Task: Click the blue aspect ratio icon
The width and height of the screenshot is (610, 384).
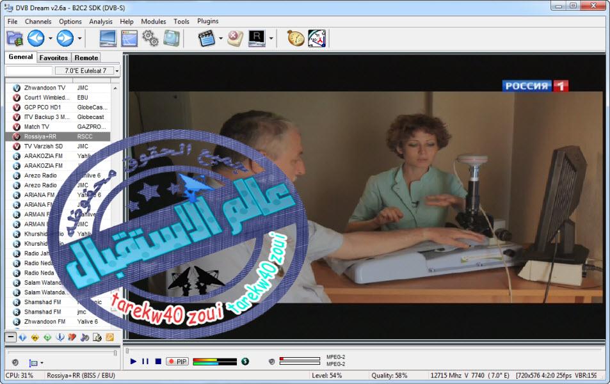Action: (x=33, y=363)
